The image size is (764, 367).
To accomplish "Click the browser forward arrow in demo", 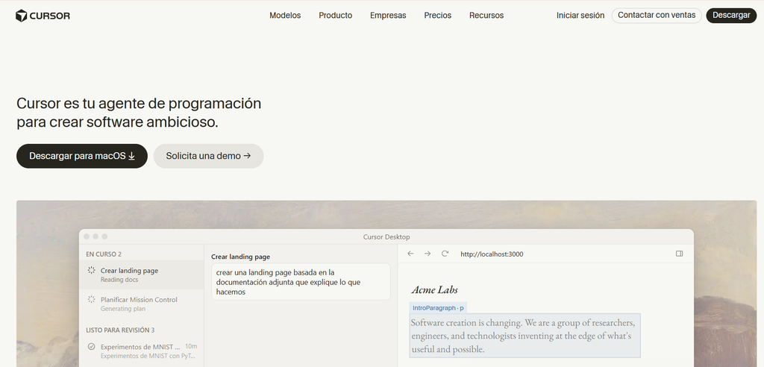I will coord(428,254).
